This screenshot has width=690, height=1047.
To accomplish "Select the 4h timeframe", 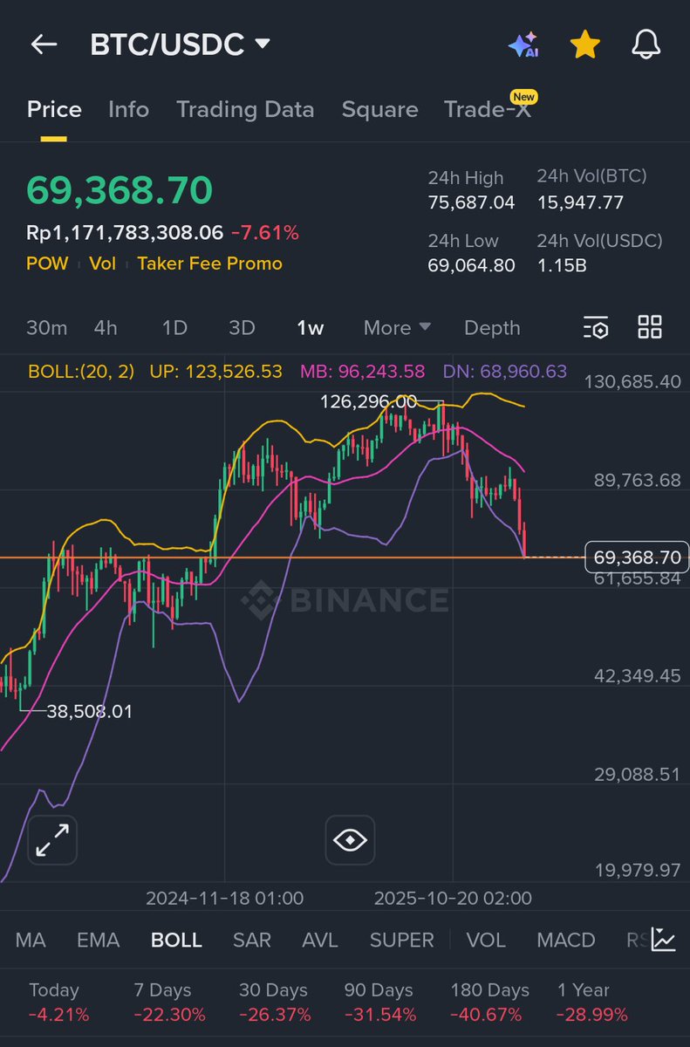I will click(106, 328).
